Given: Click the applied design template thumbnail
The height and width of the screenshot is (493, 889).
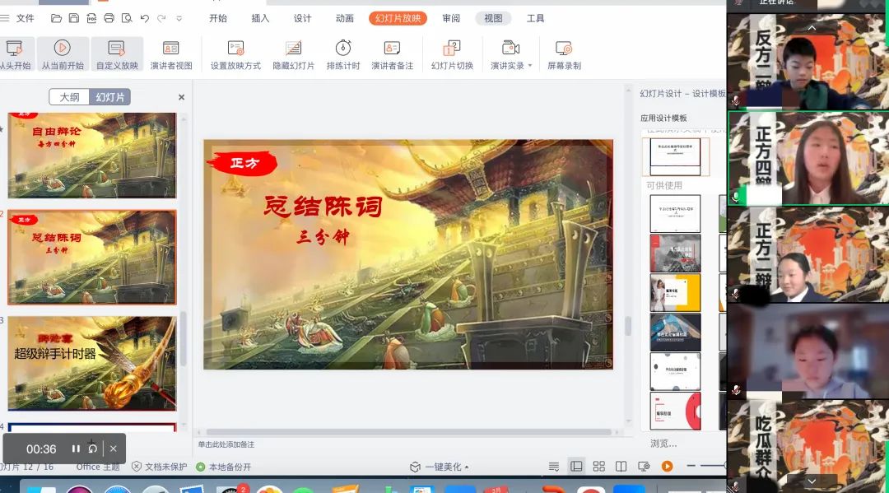Looking at the screenshot, I should click(x=675, y=156).
